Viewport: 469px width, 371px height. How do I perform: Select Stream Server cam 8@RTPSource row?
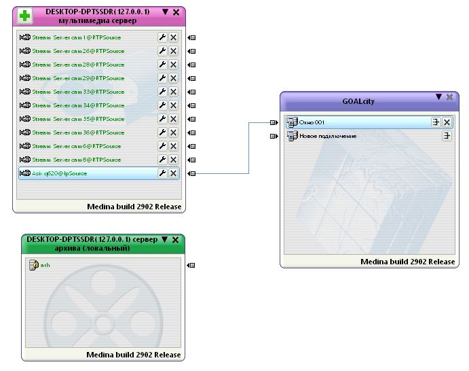pyautogui.click(x=99, y=160)
